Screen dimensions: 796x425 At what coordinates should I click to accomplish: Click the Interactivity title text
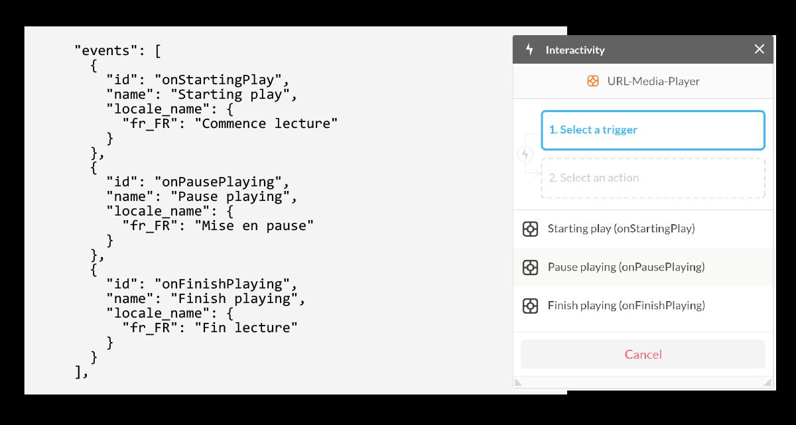pos(574,49)
